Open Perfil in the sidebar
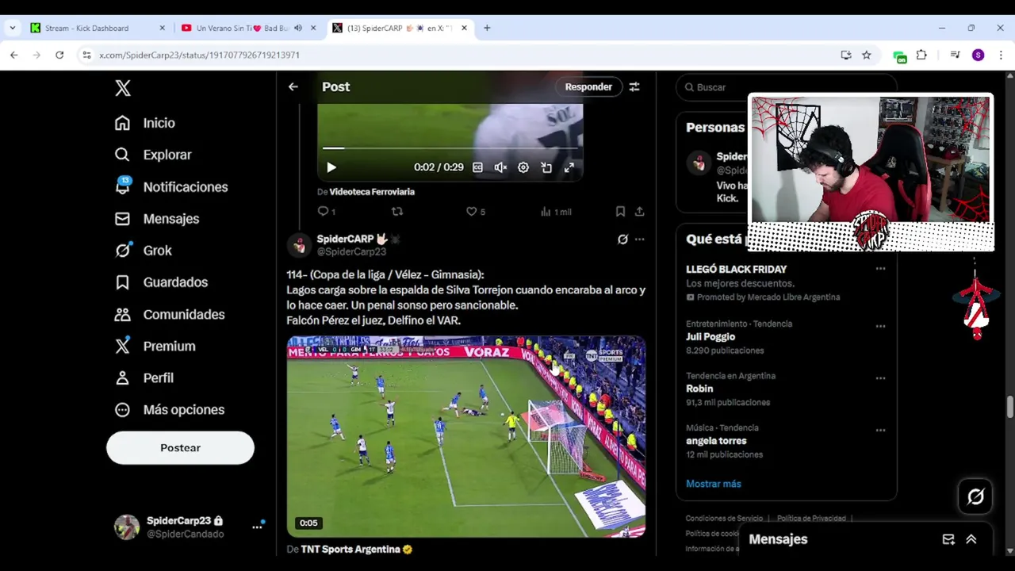Viewport: 1015px width, 571px height. pyautogui.click(x=144, y=377)
